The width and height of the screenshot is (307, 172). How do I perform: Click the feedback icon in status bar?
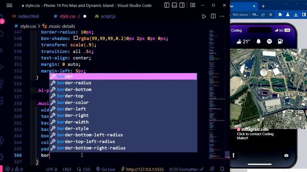[x=212, y=169]
